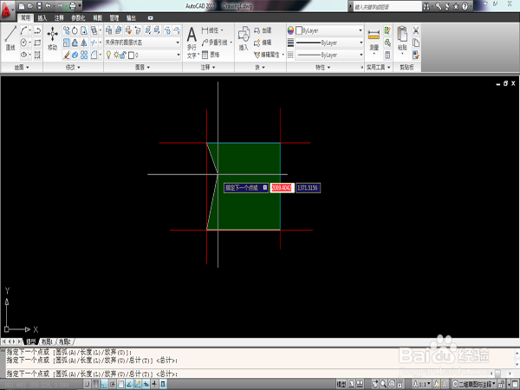Open the workspace switching dropdown in status bar
This screenshot has height=390, width=520.
tap(474, 384)
